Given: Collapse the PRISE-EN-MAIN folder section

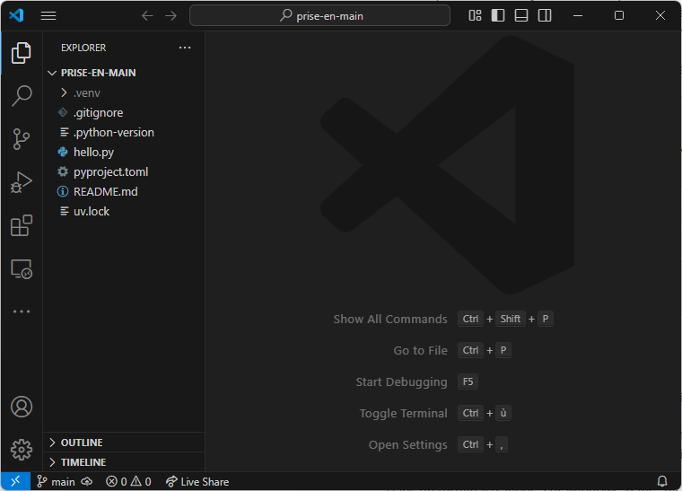Looking at the screenshot, I should click(124, 73).
